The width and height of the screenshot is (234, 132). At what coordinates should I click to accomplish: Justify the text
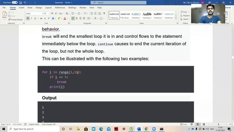click(84, 18)
